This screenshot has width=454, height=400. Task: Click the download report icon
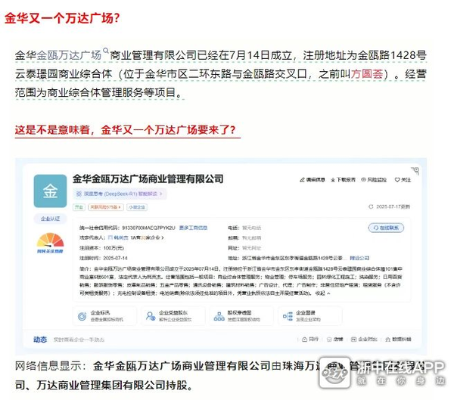pos(333,180)
